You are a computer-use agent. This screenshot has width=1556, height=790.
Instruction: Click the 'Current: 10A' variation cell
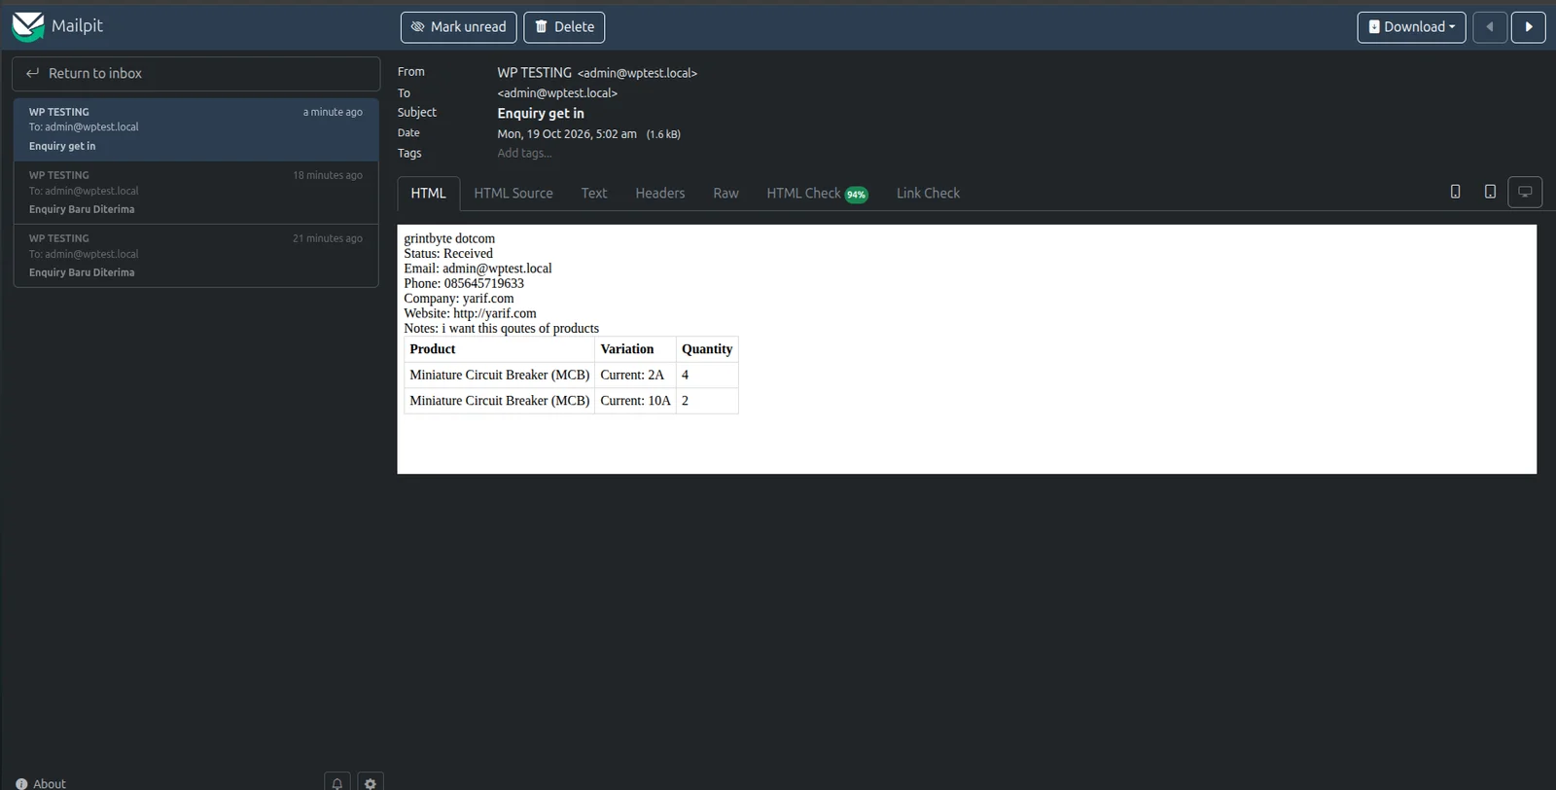(x=635, y=401)
